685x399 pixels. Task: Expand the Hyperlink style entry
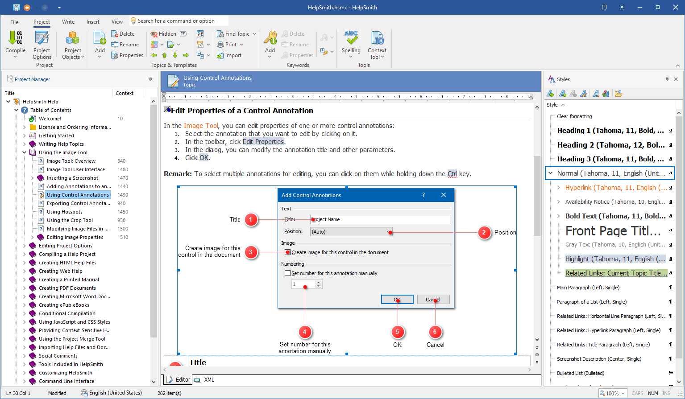coord(559,188)
